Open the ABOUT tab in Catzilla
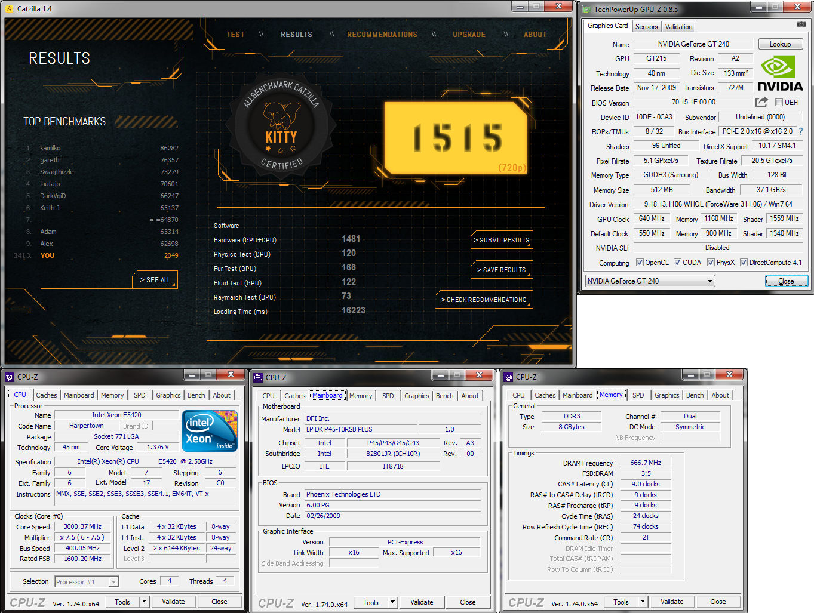814x613 pixels. coord(535,35)
